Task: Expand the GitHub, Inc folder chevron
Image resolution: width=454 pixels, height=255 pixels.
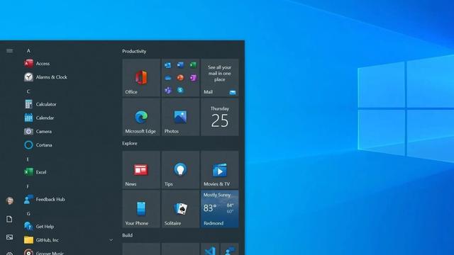Action: tap(111, 240)
